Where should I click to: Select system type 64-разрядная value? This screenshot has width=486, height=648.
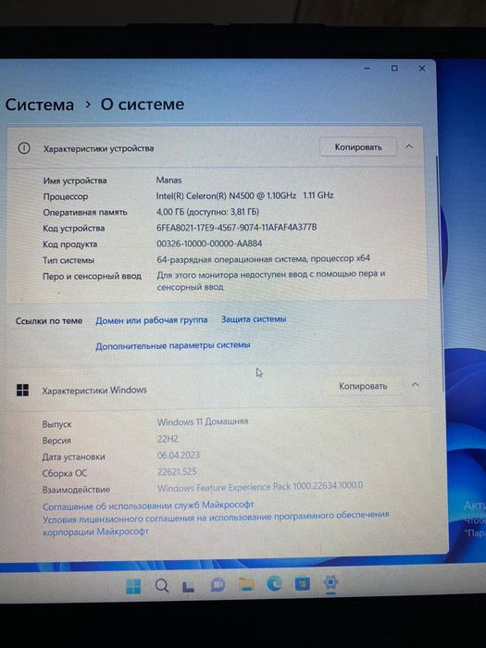tap(263, 259)
